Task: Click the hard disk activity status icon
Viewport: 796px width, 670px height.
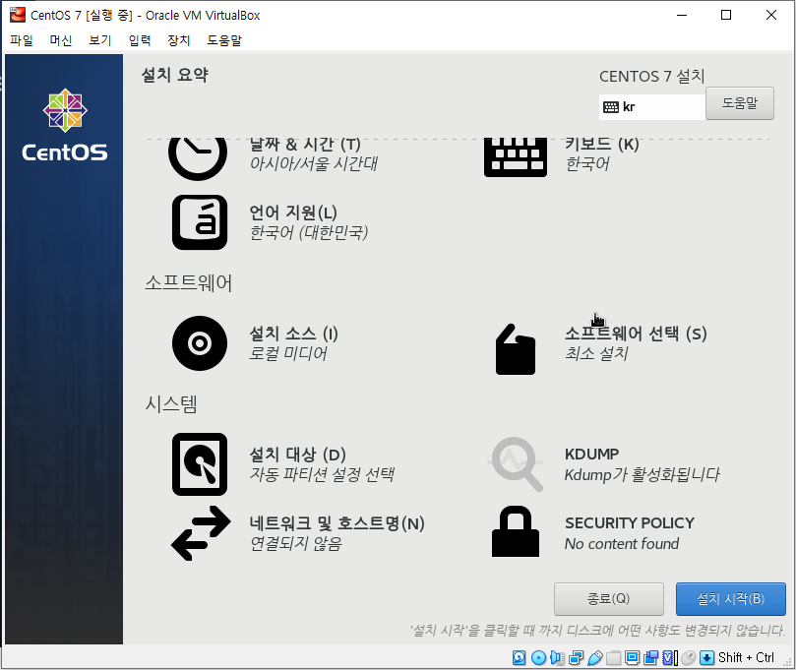Action: click(519, 658)
